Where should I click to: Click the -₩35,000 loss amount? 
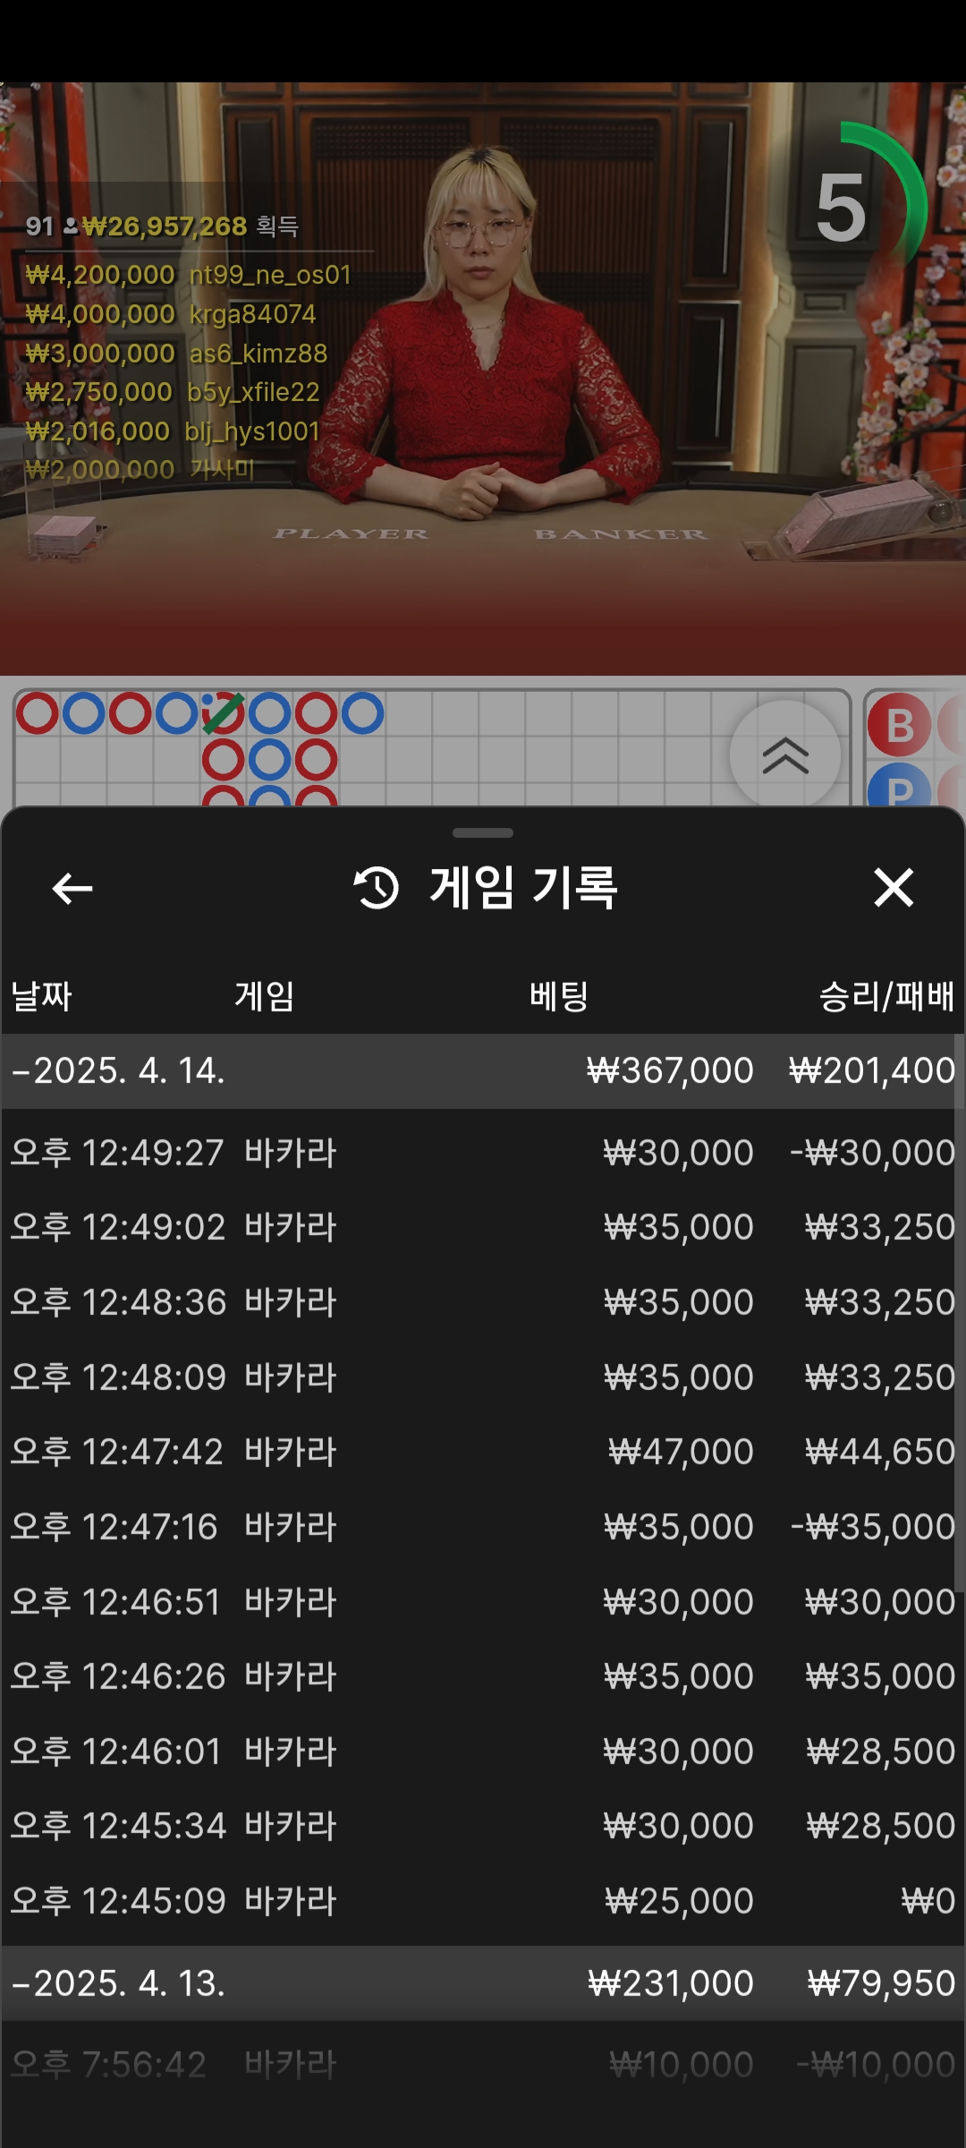pos(873,1527)
